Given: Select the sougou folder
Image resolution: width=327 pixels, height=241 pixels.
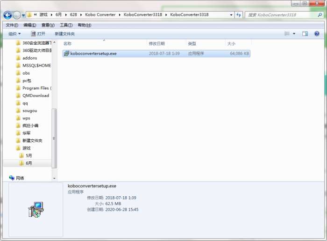Looking at the screenshot, I should pos(27,111).
